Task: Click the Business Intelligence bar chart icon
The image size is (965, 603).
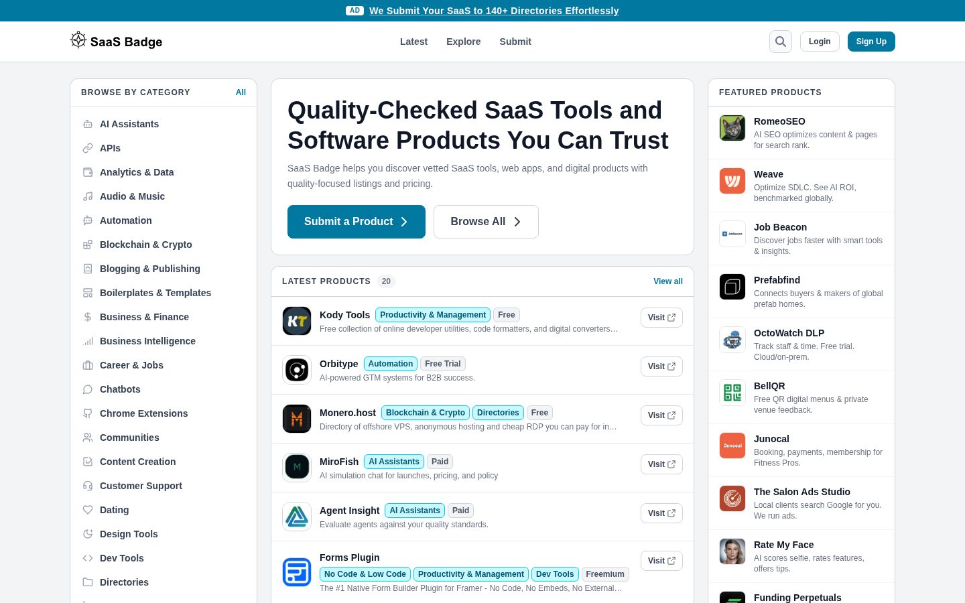Action: point(88,341)
